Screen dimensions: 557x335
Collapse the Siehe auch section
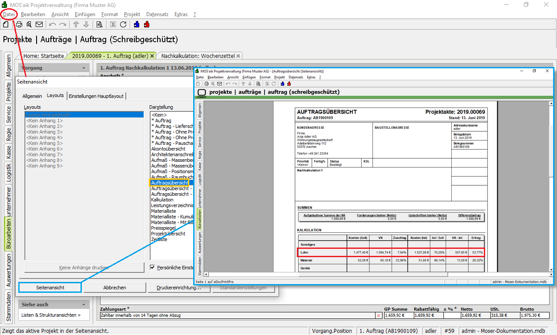(84, 305)
